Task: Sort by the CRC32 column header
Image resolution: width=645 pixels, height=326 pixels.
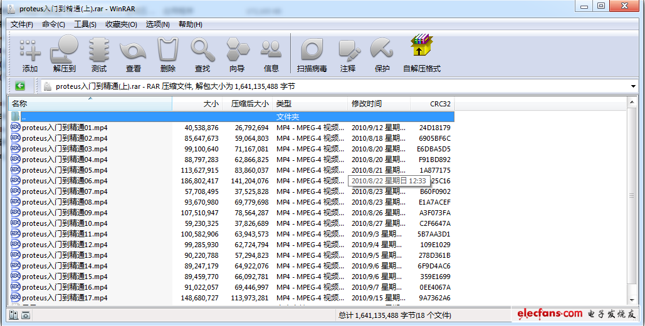Action: tap(433, 103)
